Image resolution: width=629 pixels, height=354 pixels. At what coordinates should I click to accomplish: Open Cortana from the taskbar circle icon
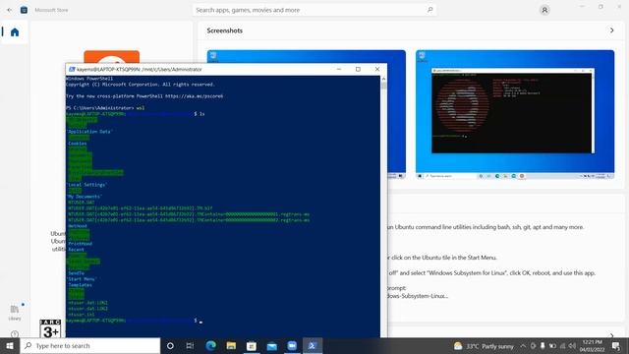pyautogui.click(x=170, y=345)
